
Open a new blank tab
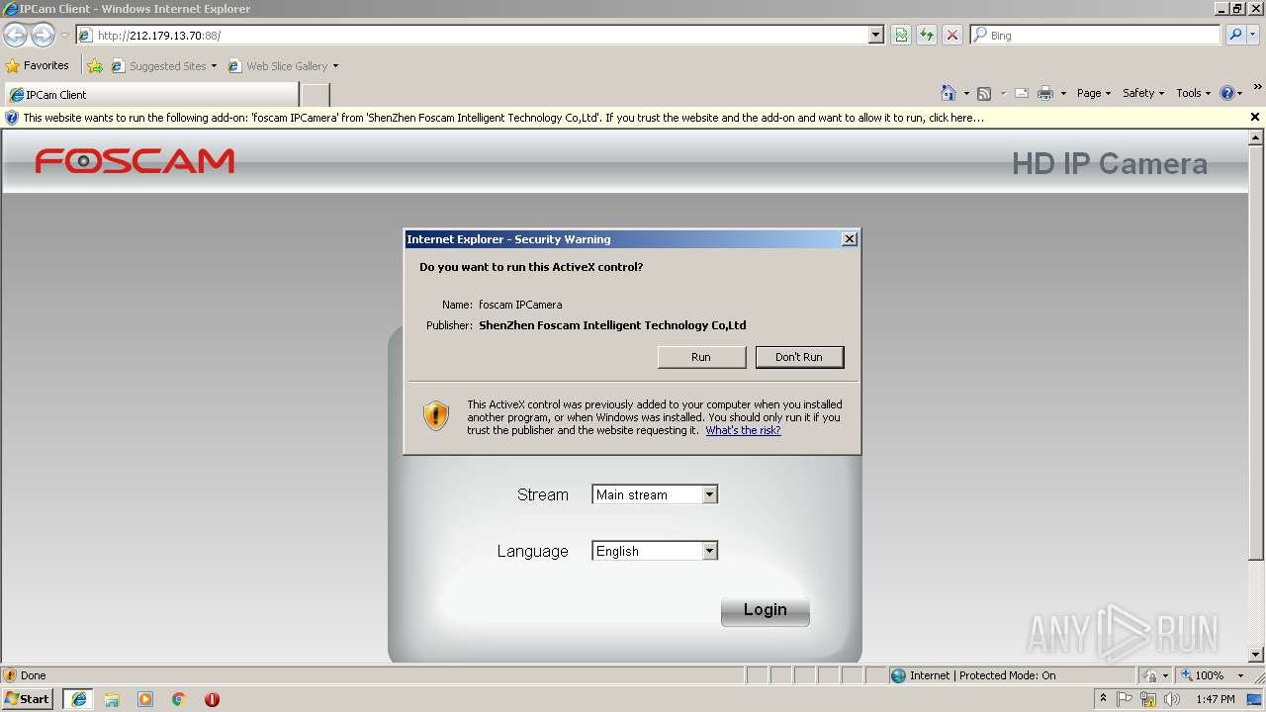(316, 95)
